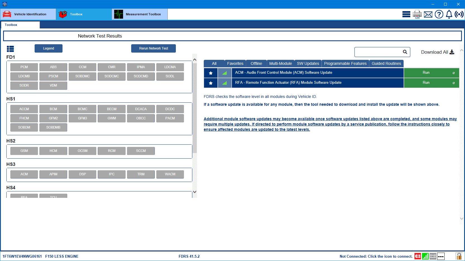Viewport: 465px width, 261px height.
Task: Click the printer icon in top toolbar
Action: click(417, 14)
